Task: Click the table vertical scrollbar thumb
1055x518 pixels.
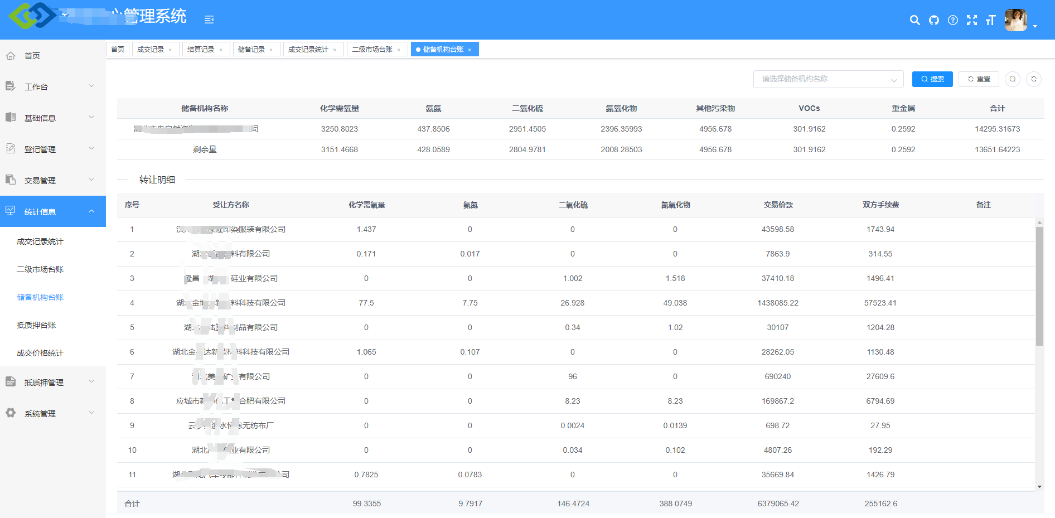Action: pos(1039,286)
